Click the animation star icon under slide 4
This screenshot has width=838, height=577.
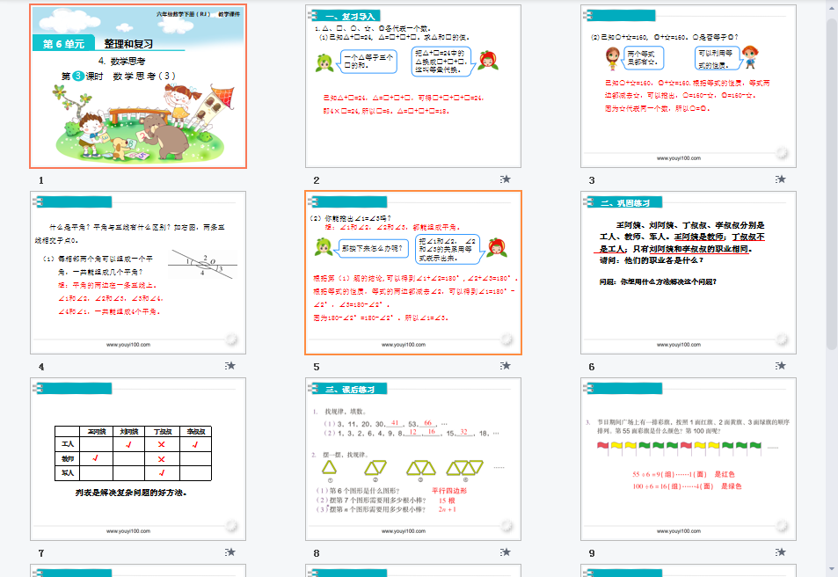point(230,366)
